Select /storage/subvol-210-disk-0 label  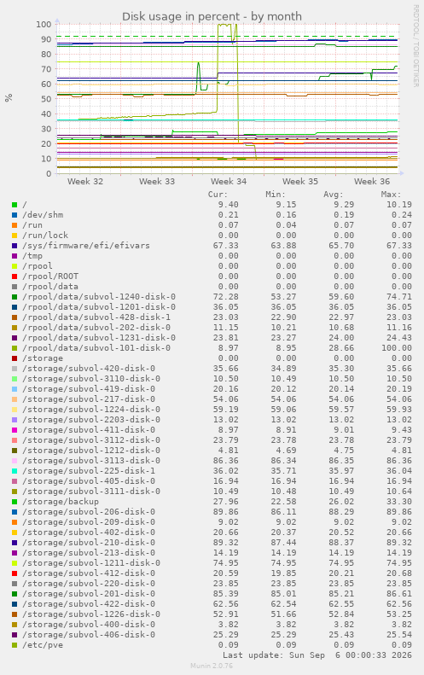click(89, 543)
